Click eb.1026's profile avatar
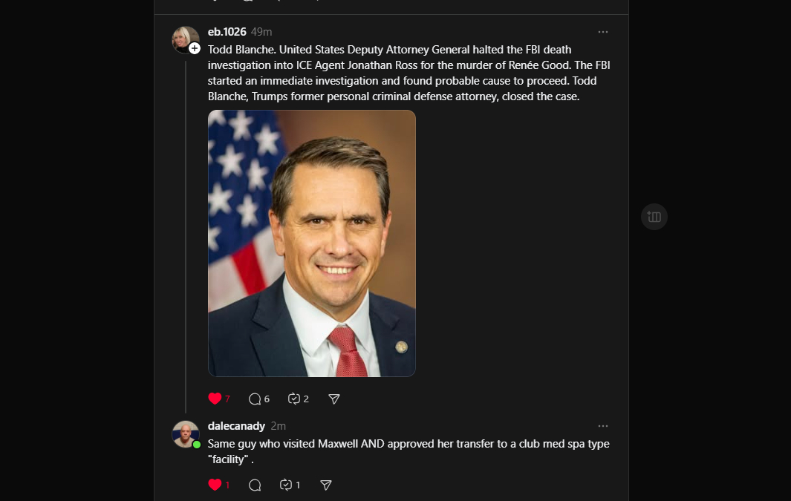Screen dimensions: 791x501 [x=184, y=39]
